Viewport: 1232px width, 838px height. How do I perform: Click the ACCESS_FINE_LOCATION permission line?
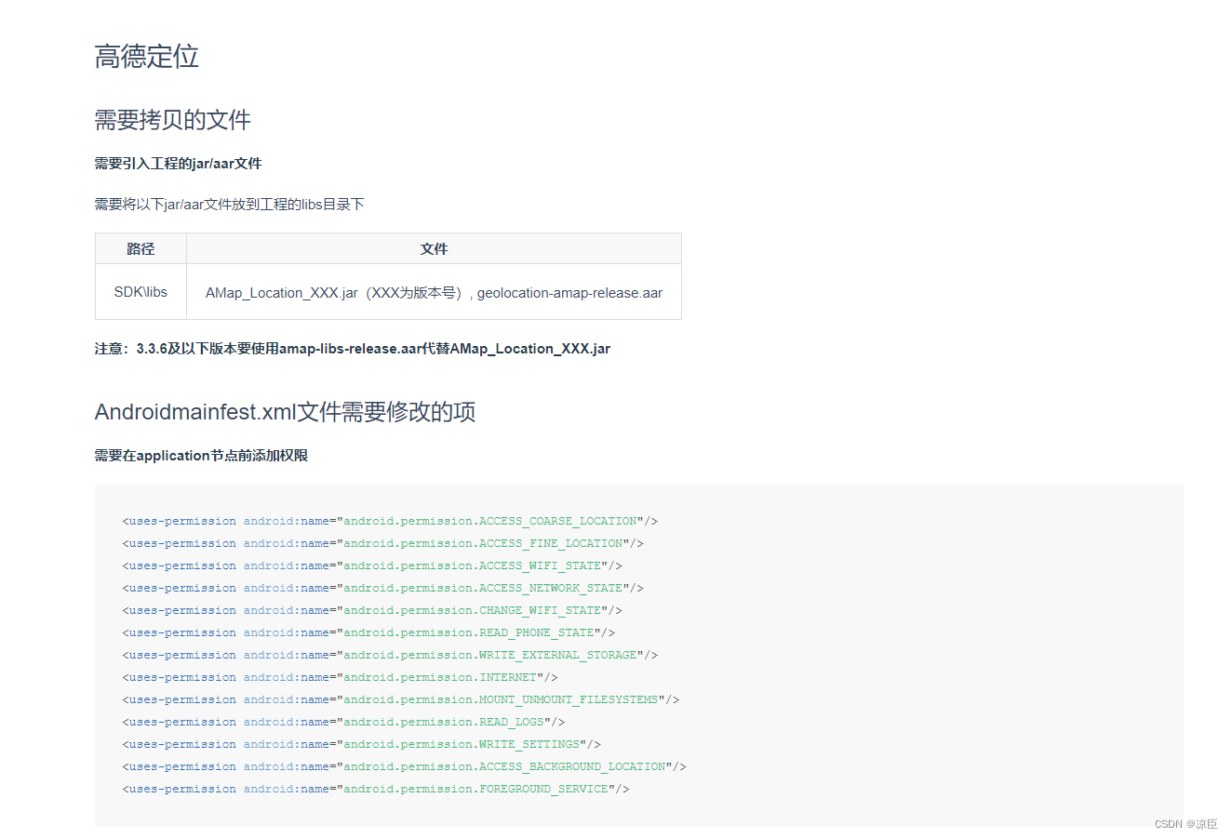pos(382,543)
